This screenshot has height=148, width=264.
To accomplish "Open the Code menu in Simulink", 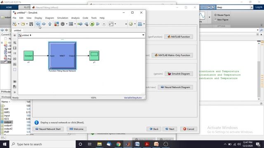I will point(85,18).
